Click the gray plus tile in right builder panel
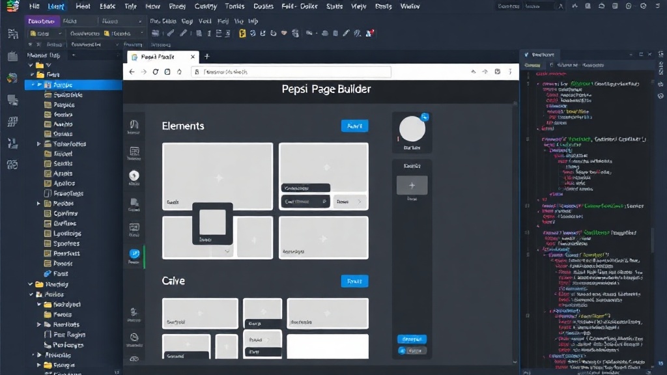This screenshot has width=667, height=375. tap(412, 186)
